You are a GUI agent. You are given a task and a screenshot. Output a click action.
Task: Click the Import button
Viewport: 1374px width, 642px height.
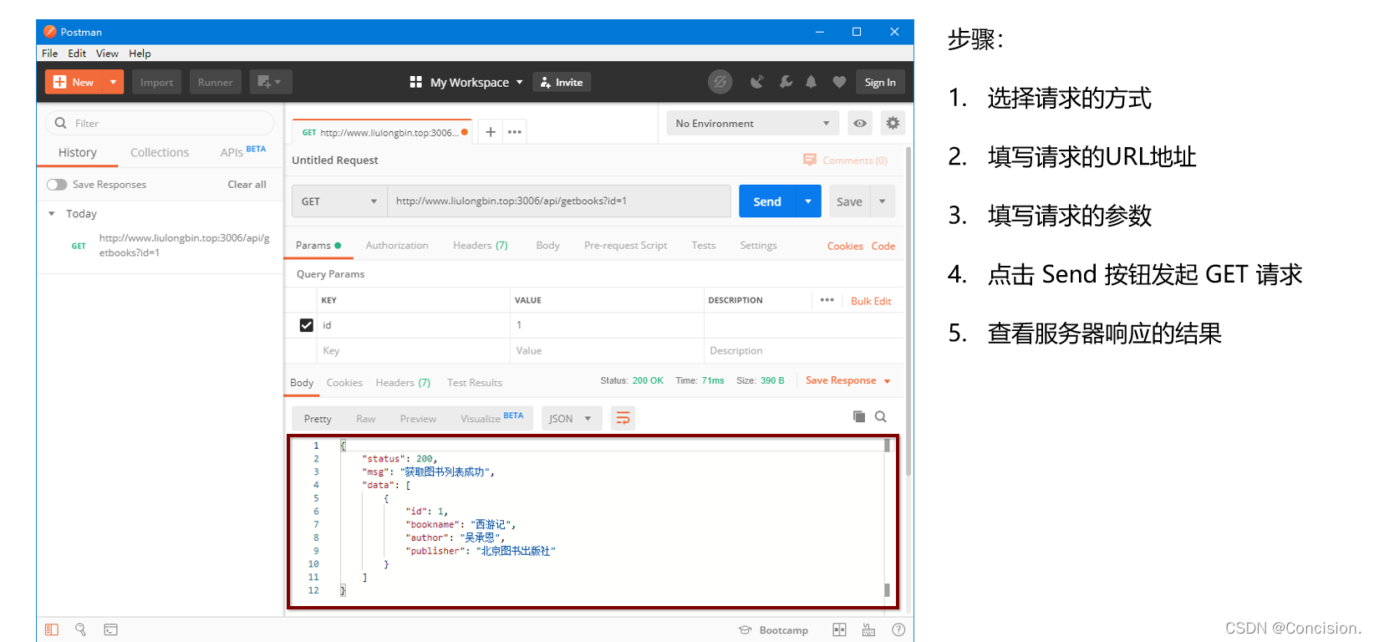156,82
